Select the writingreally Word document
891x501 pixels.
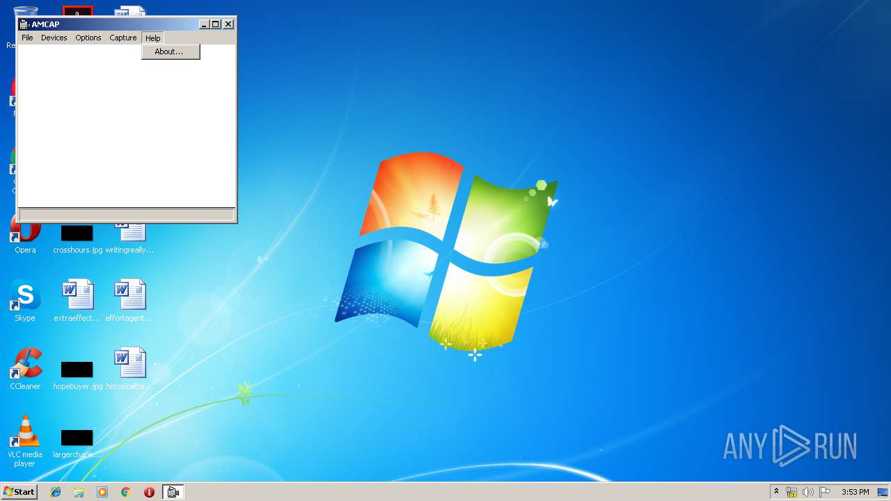(x=129, y=235)
